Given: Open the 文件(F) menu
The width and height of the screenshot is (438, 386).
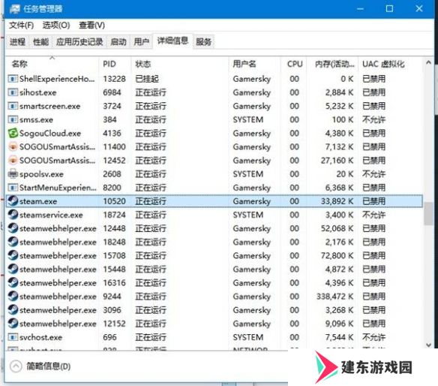Looking at the screenshot, I should 21,26.
